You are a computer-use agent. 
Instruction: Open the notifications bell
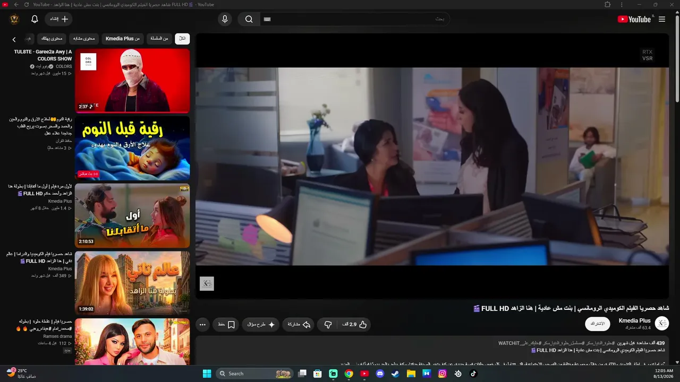(x=35, y=19)
